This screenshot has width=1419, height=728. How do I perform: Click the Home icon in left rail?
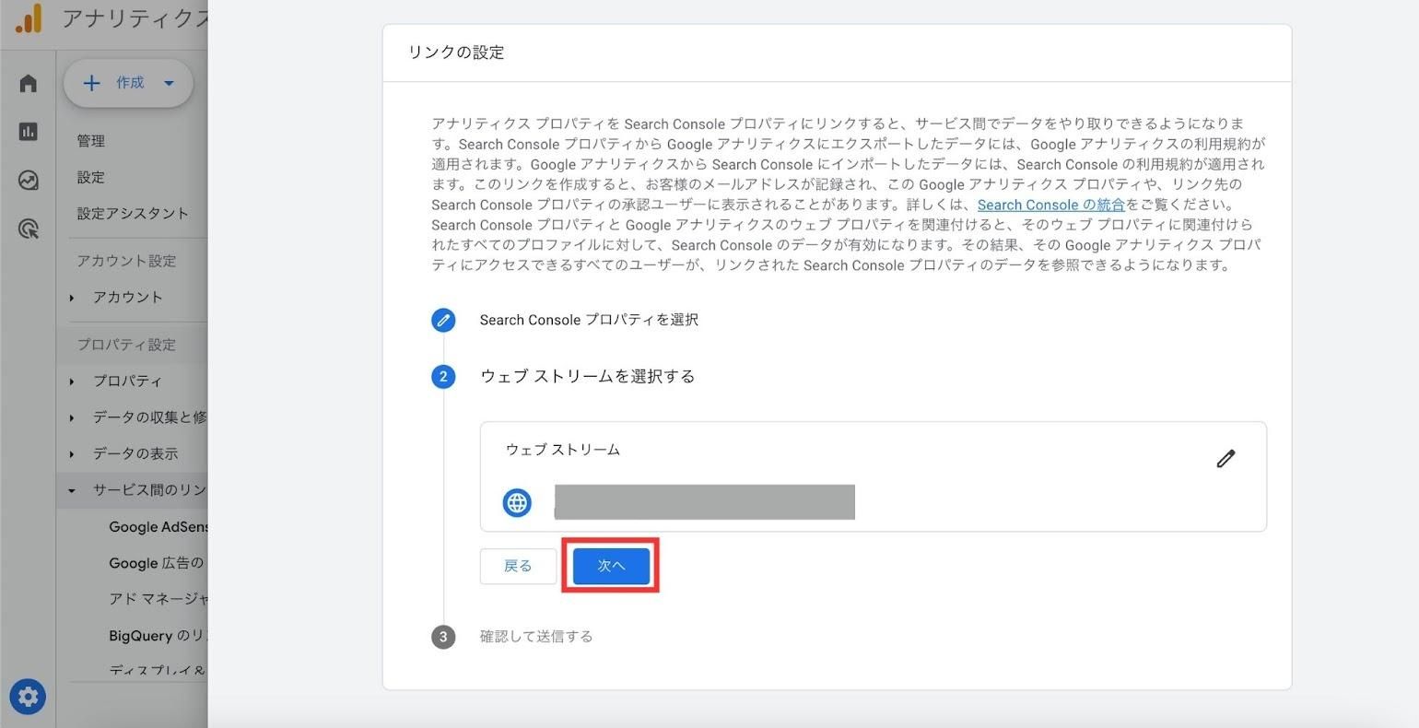(28, 84)
